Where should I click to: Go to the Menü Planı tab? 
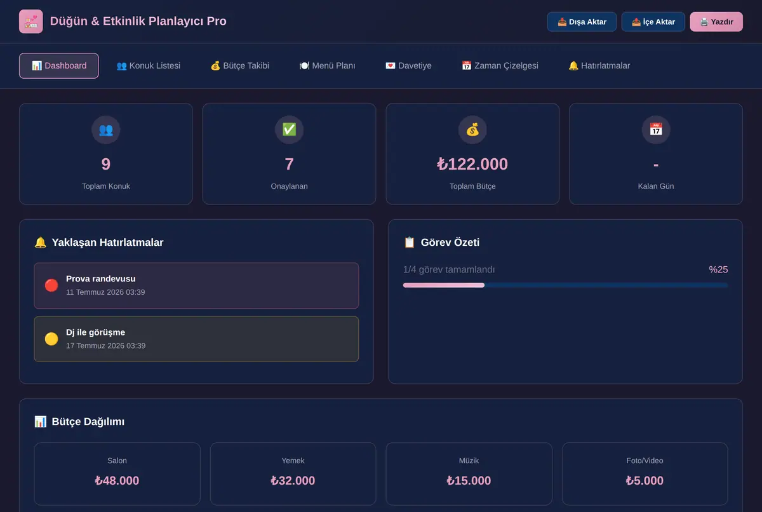pyautogui.click(x=327, y=65)
